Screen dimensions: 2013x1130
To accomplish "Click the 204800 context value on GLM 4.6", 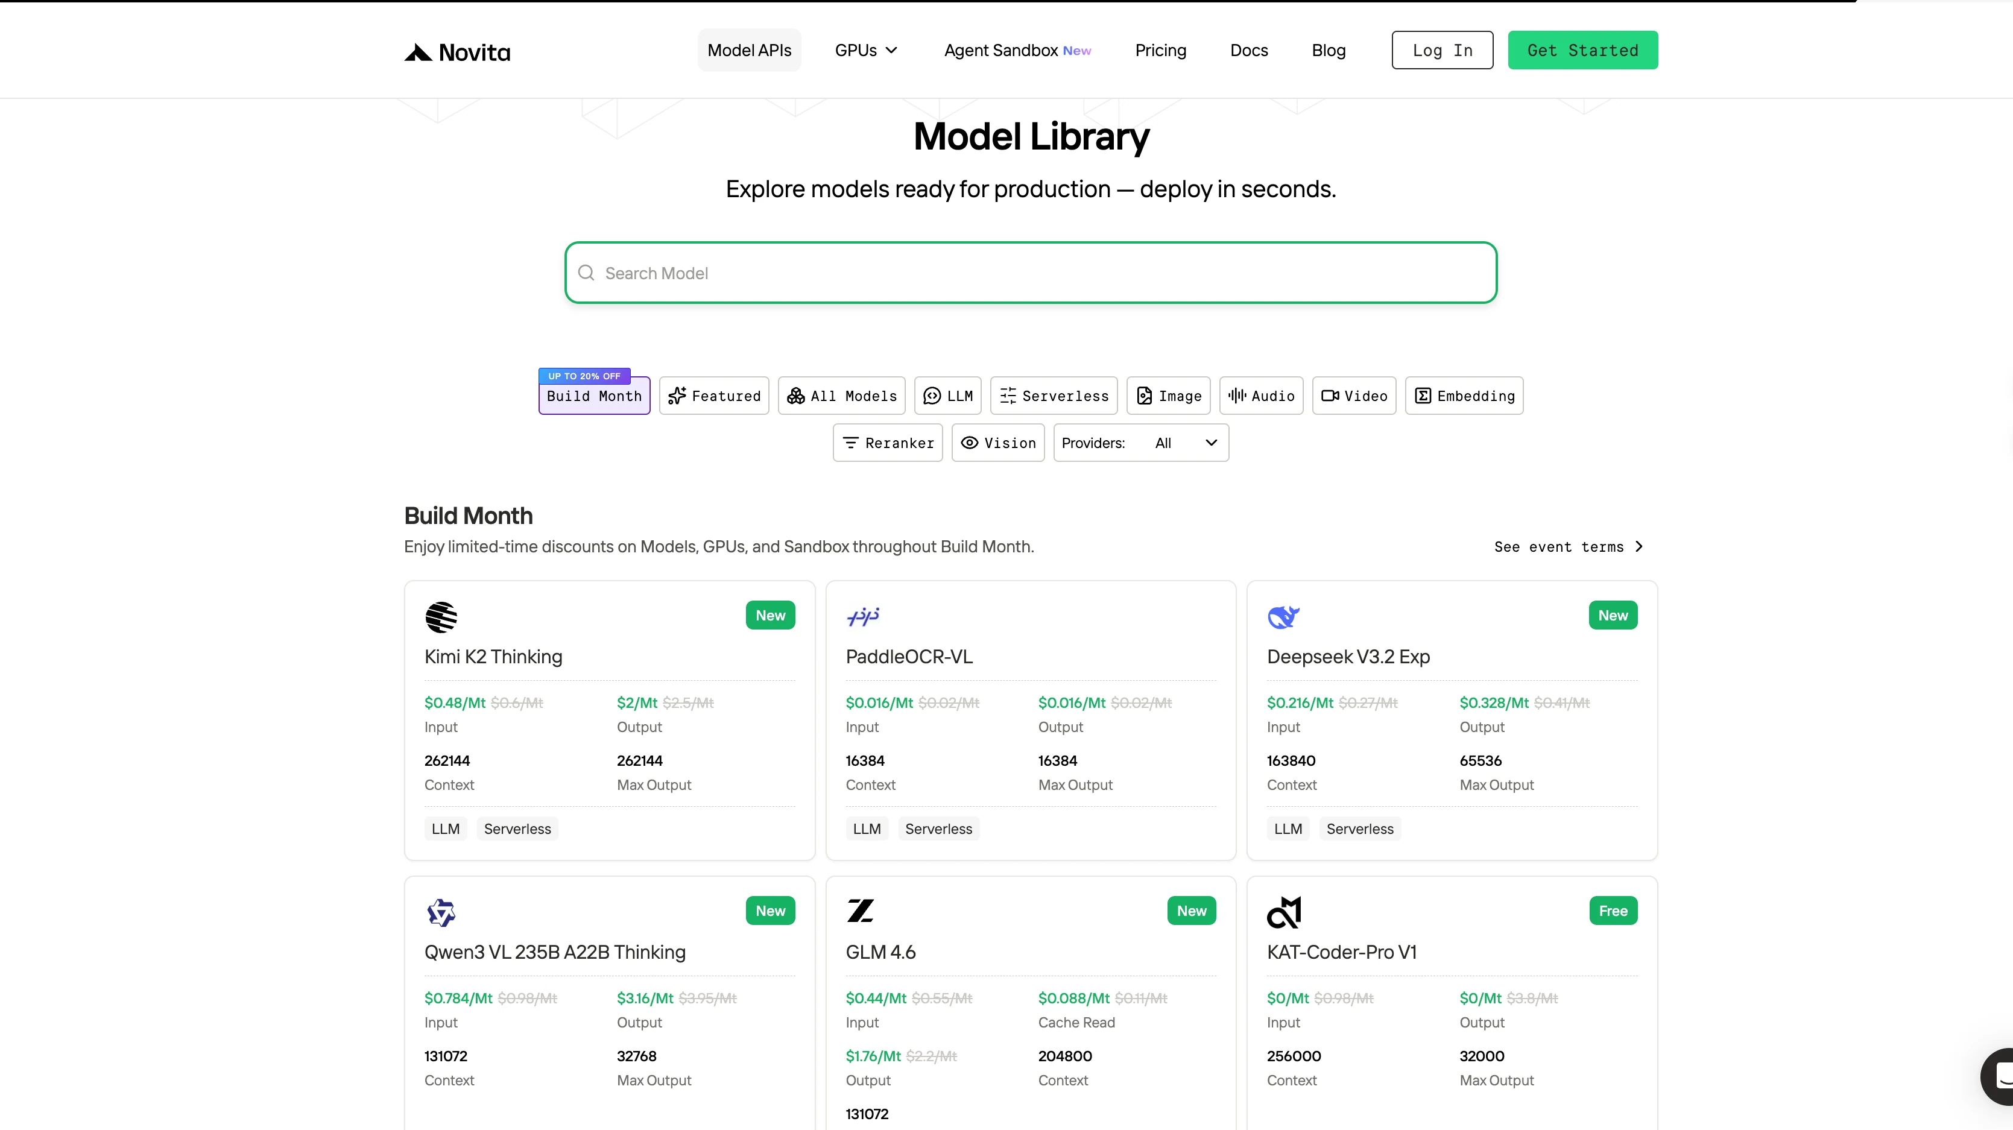I will [1065, 1056].
